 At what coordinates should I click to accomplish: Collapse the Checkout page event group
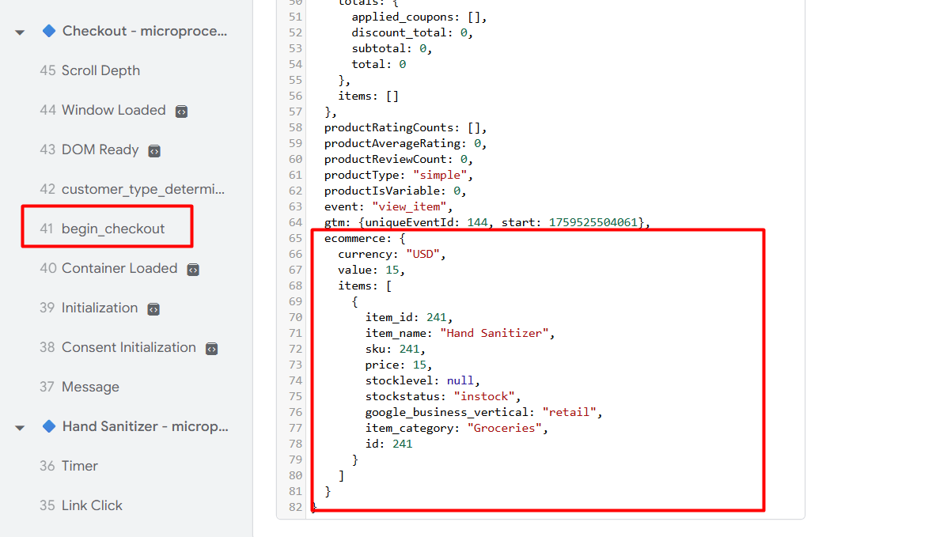click(x=20, y=32)
